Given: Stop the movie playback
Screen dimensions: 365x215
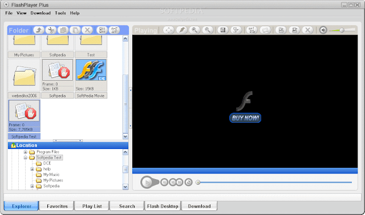Looking at the screenshot, I should [164, 182].
